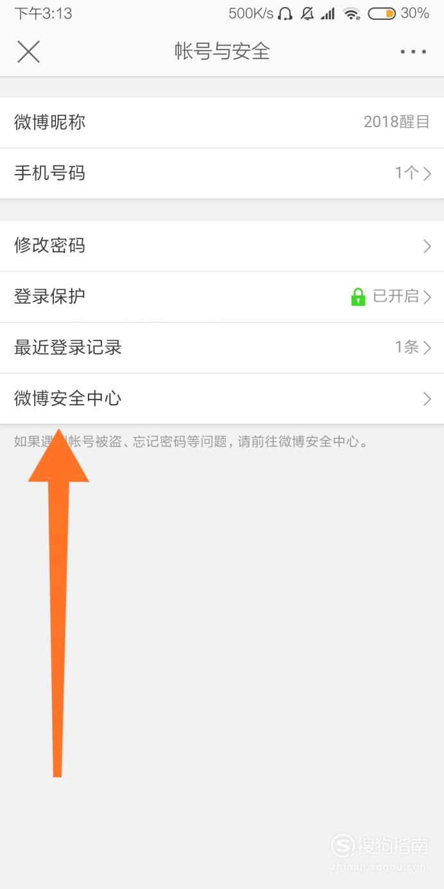The image size is (444, 889).
Task: Tap the 帐号与安全 page title
Action: click(222, 51)
